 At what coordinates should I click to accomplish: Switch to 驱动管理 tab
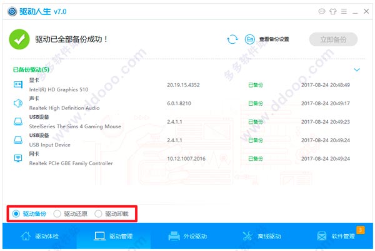(113, 237)
